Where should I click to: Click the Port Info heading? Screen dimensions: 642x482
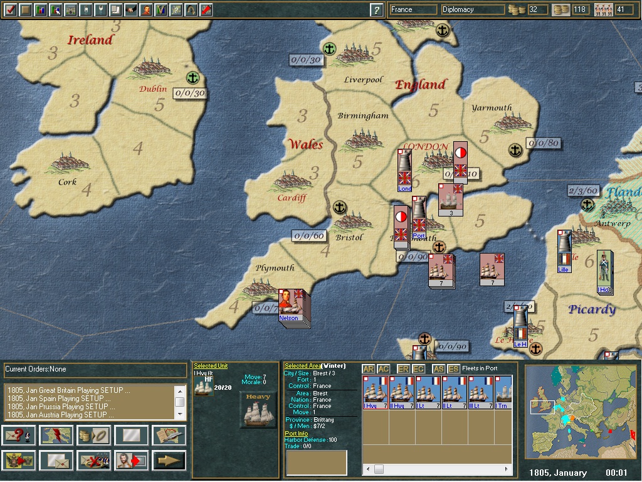click(296, 434)
